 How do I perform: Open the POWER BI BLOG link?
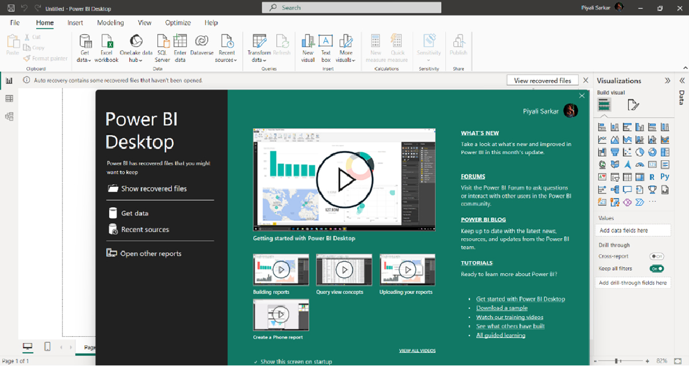point(483,220)
